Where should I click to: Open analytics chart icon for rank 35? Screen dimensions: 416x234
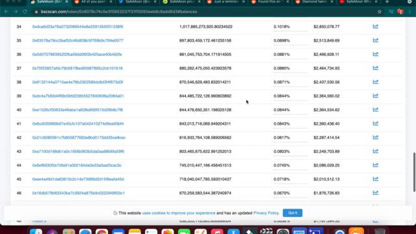(376, 40)
